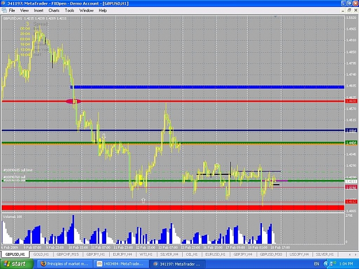Open the Window menu
The width and height of the screenshot is (359, 269).
(x=86, y=10)
